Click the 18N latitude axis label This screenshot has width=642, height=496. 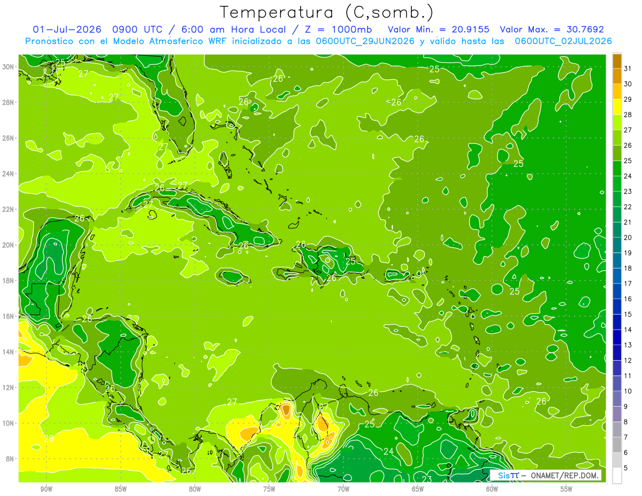[9, 280]
